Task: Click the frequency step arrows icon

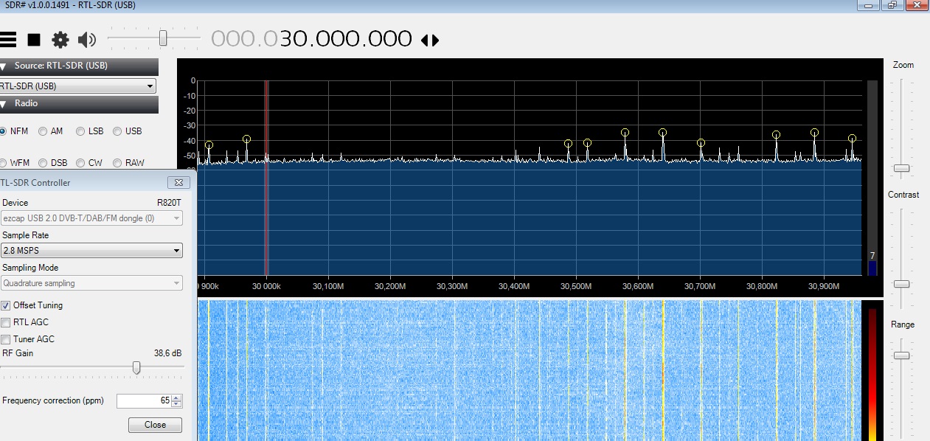Action: coord(430,41)
